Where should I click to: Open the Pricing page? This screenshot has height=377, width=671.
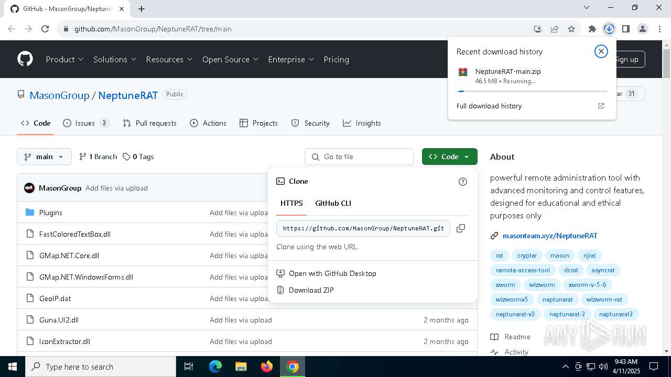(x=336, y=59)
